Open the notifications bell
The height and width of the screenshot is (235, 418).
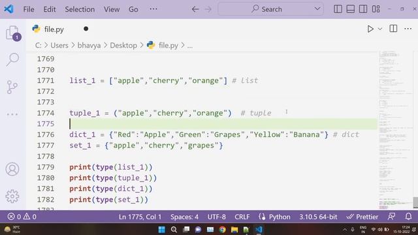pyautogui.click(x=408, y=217)
